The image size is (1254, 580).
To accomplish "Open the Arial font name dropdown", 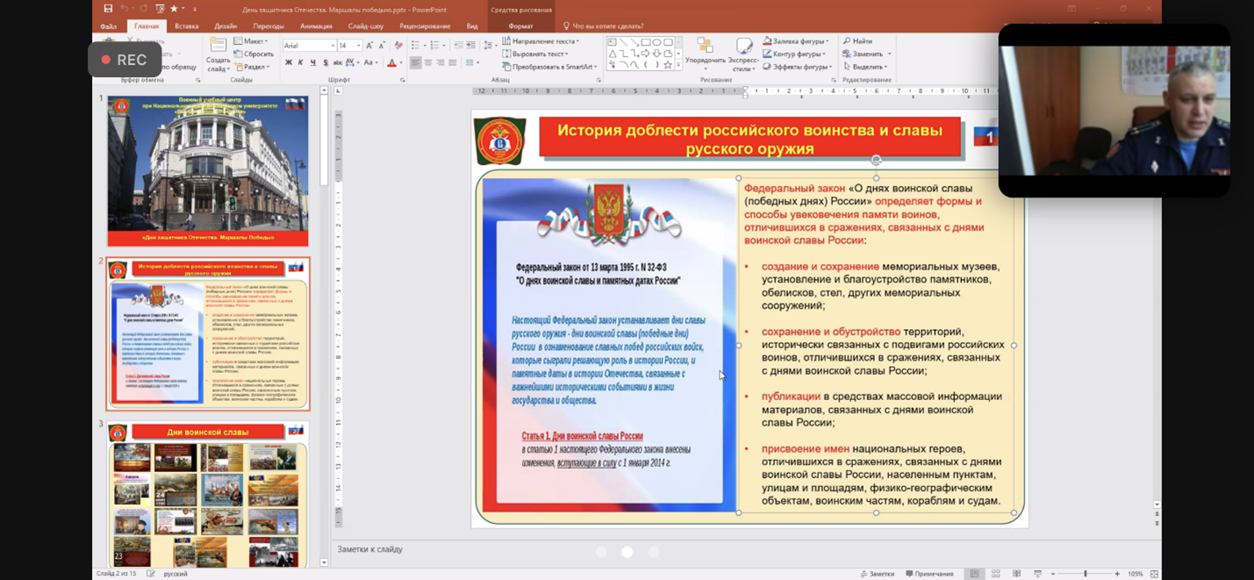I will pos(333,46).
